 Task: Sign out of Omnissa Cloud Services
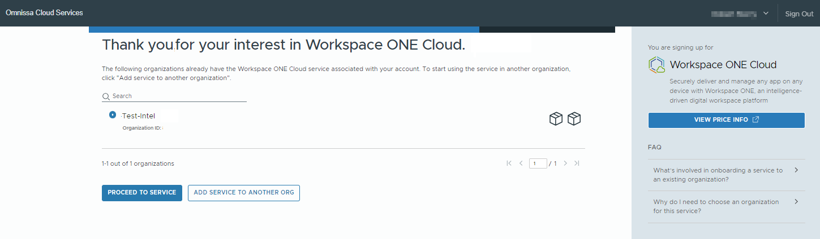[x=799, y=14]
